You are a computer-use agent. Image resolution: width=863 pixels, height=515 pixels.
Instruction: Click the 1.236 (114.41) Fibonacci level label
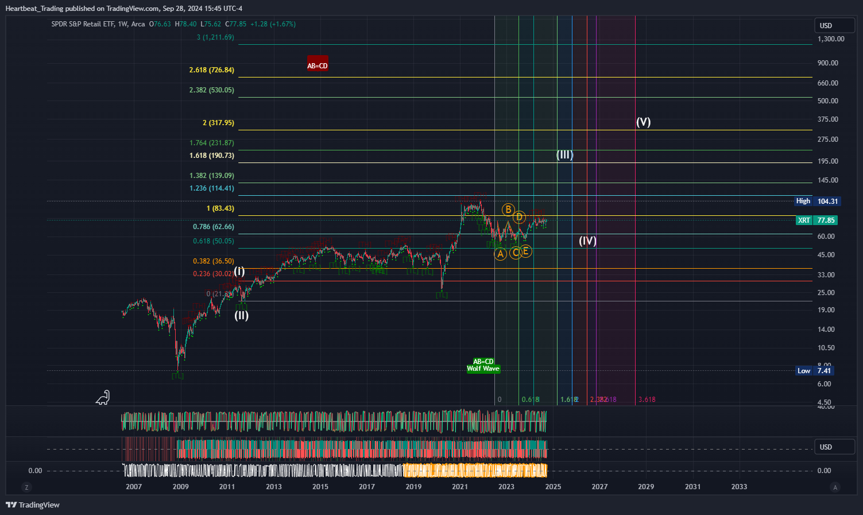click(212, 188)
